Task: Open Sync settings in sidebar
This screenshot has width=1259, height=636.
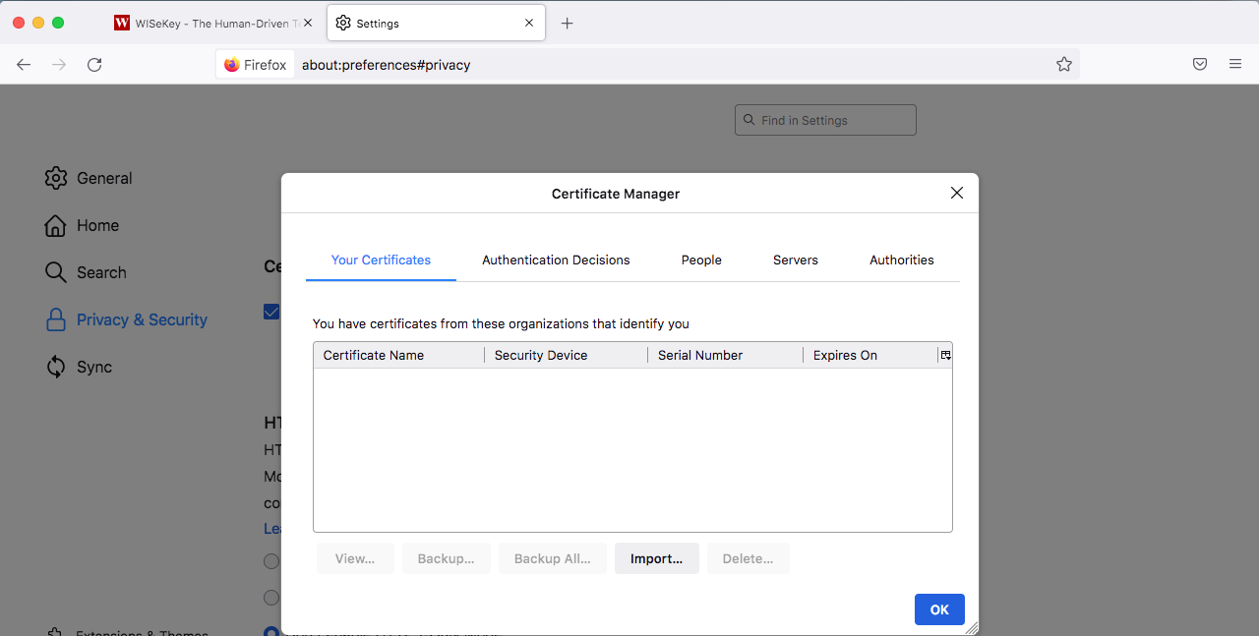Action: click(79, 367)
